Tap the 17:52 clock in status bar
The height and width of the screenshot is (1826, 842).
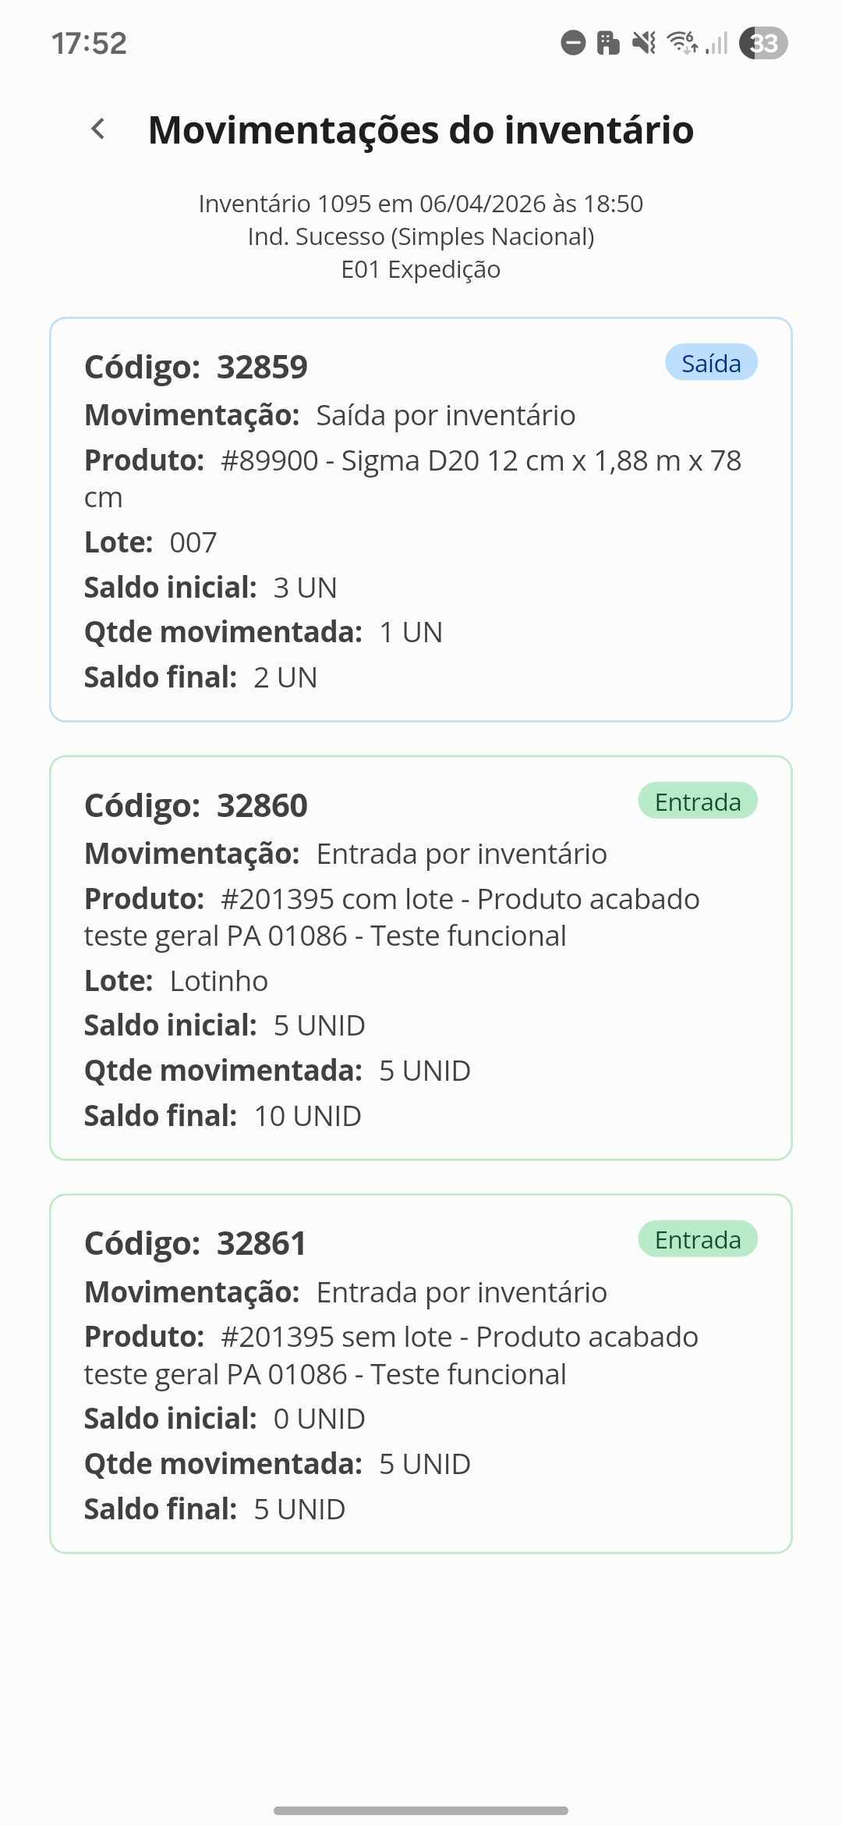[89, 43]
